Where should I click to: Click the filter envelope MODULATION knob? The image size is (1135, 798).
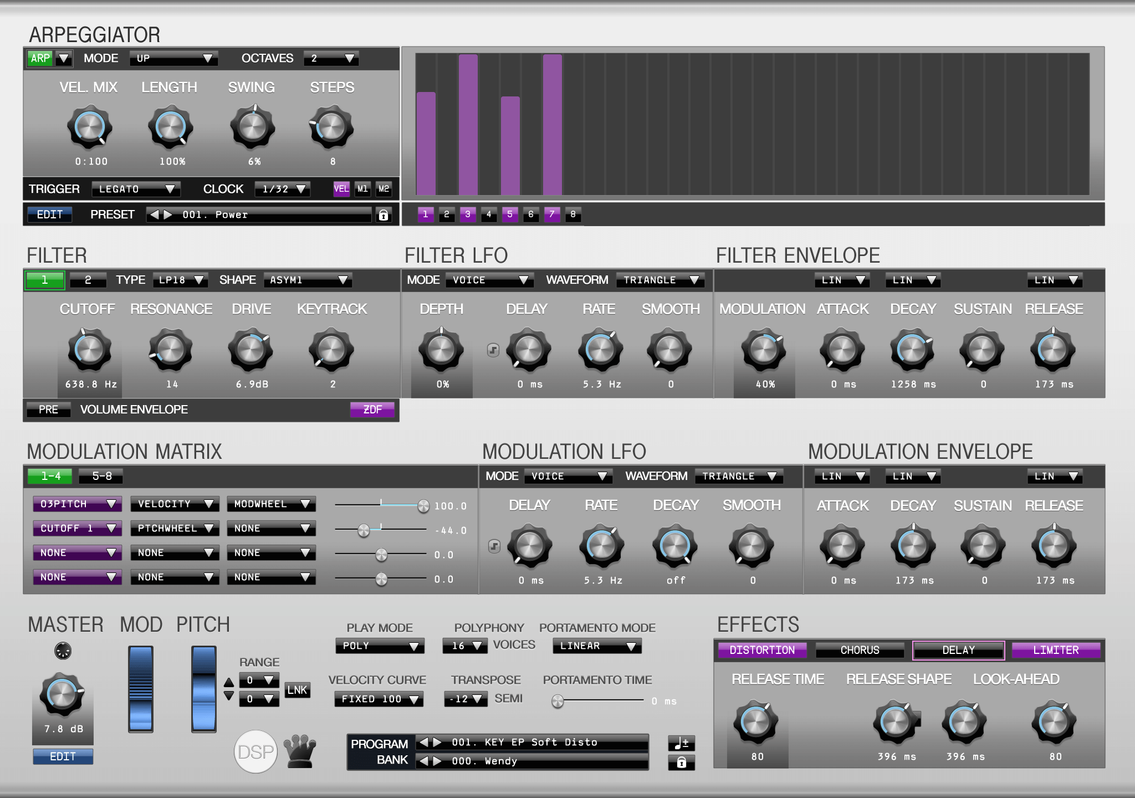[x=764, y=350]
